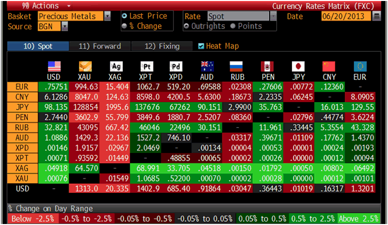Open the calendar icon beside the date

pyautogui.click(x=377, y=16)
